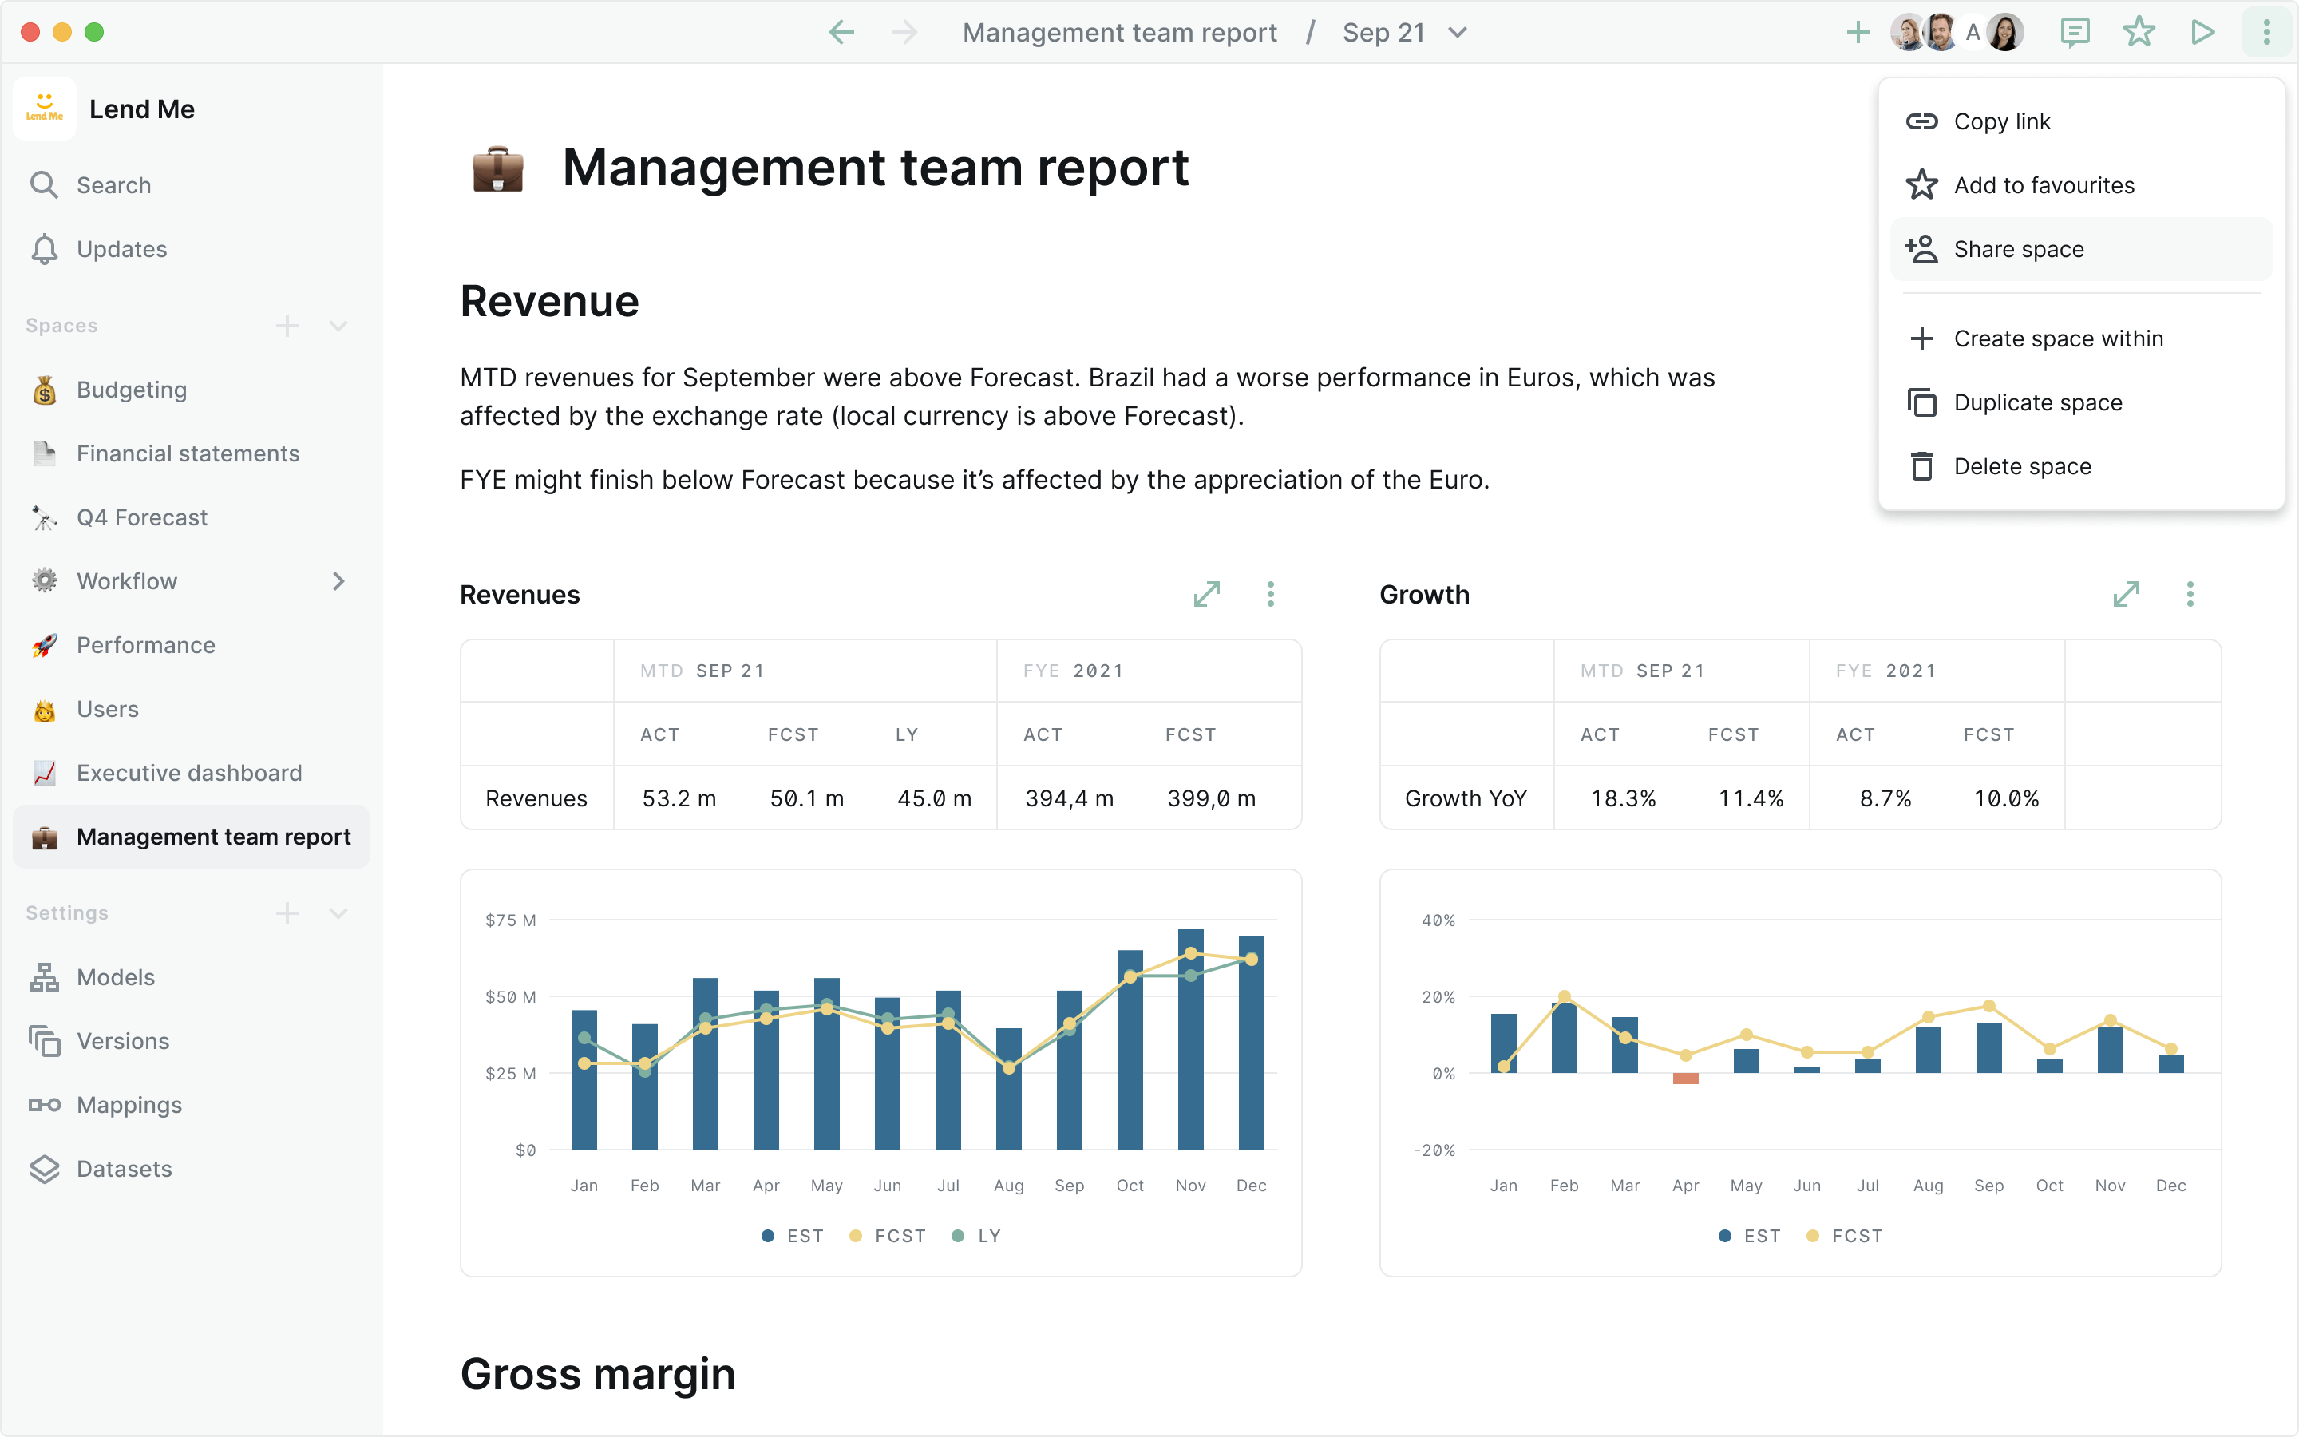Open the Executive dashboard space
Screen dimensions: 2299x1437
[189, 773]
